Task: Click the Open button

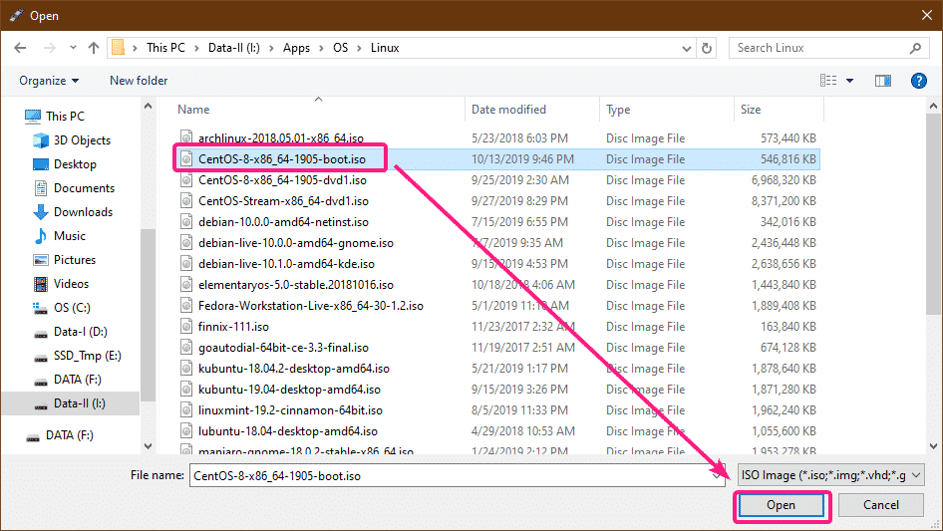Action: pos(781,505)
